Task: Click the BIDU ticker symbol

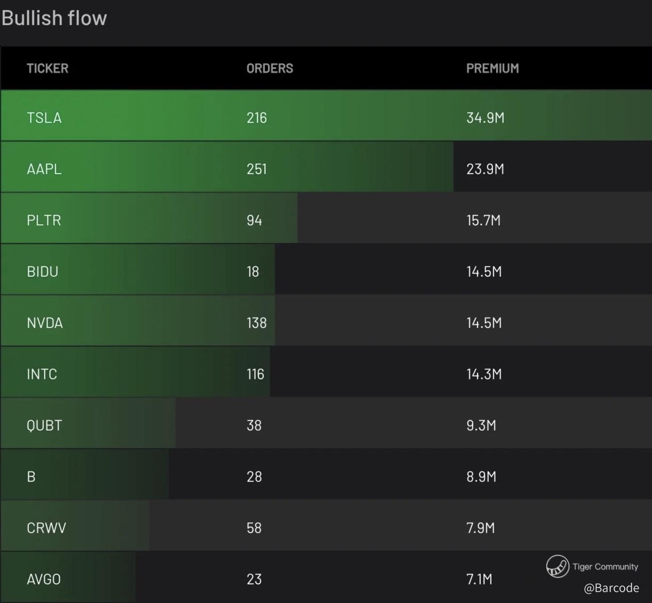Action: click(42, 271)
